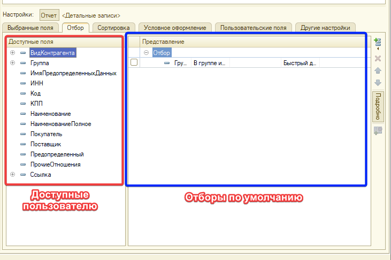Select the ИНН field in available fields
This screenshot has height=260, width=391.
37,83
